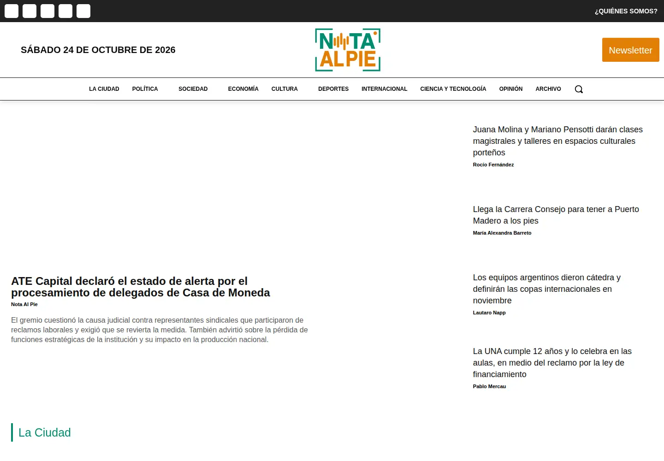Click the excerpt starting 'El gremio cuestionó'
The image size is (664, 461).
click(x=160, y=330)
